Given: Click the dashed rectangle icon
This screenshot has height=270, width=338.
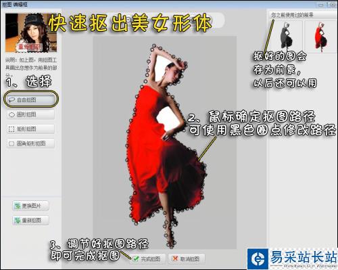Looking at the screenshot, I should click(11, 129).
